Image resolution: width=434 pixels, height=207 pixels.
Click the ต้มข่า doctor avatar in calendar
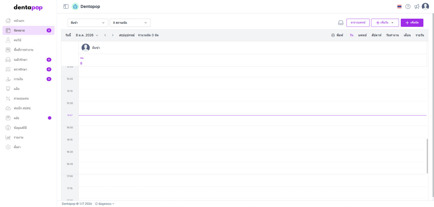[x=86, y=48]
